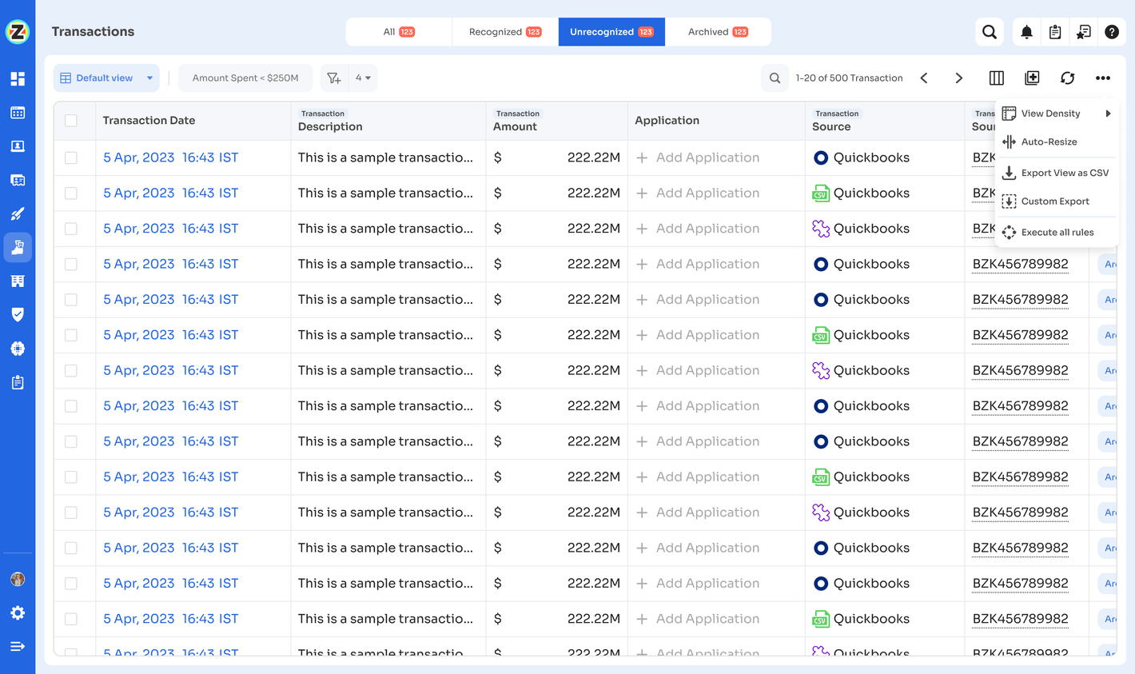Switch to the Archived tab

point(718,32)
